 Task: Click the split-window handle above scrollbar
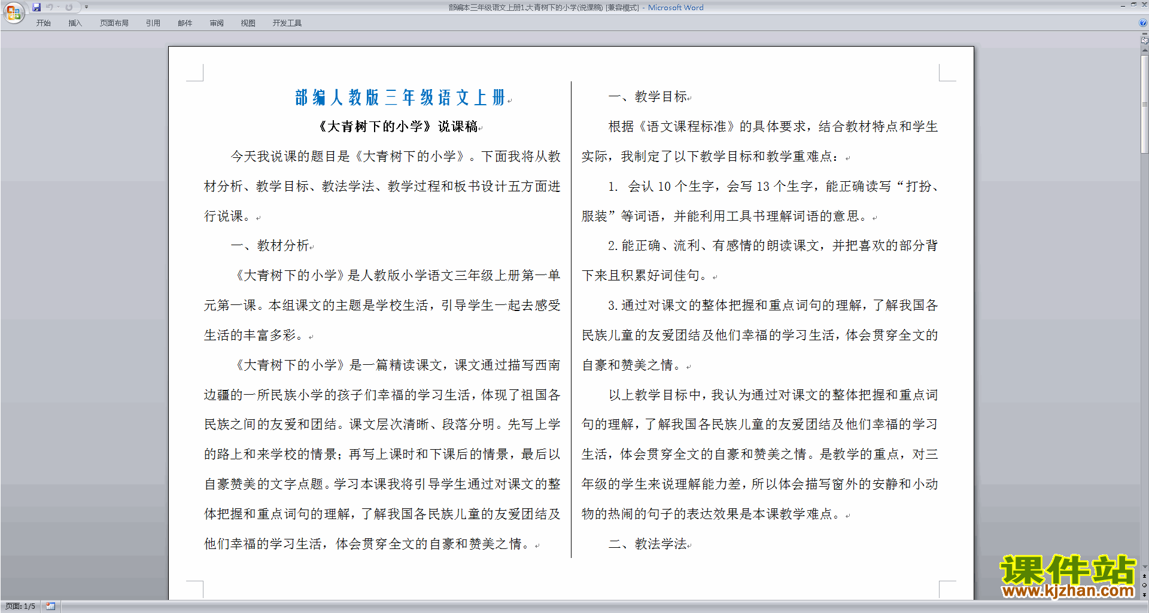tap(1144, 34)
